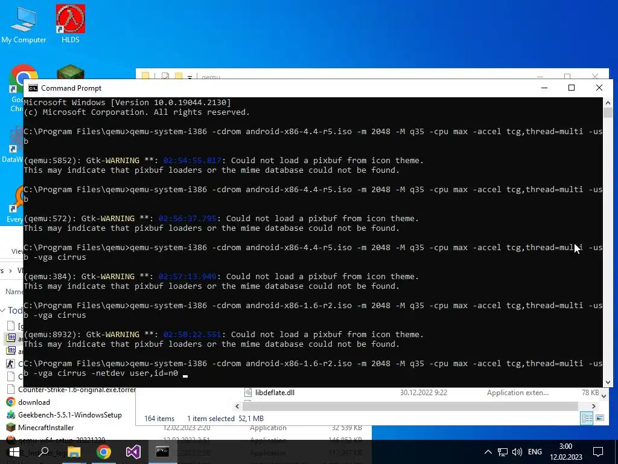
Task: Select libdeflate.dll in qemu Explorer window
Action: [275, 393]
